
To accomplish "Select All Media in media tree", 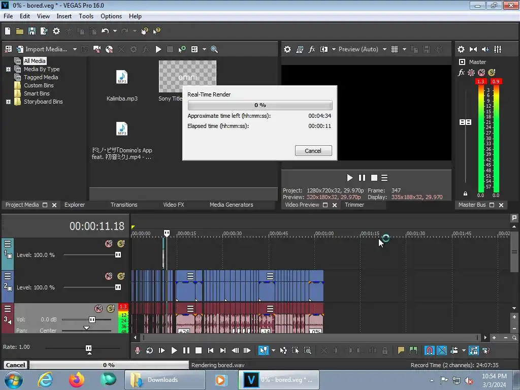I will [x=35, y=61].
